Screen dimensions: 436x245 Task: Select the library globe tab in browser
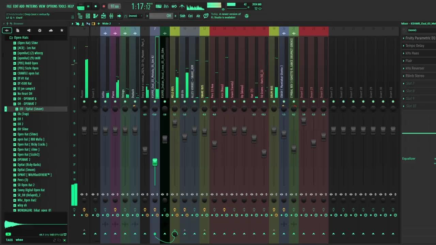pyautogui.click(x=40, y=30)
